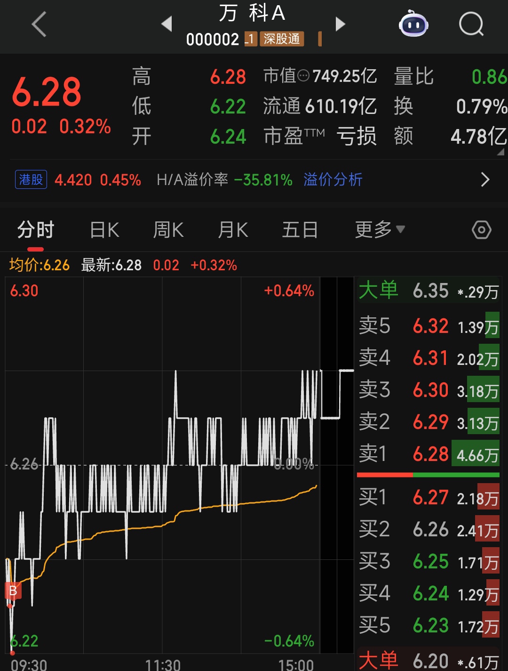Tap 流通 610.19亿 value

pyautogui.click(x=341, y=106)
